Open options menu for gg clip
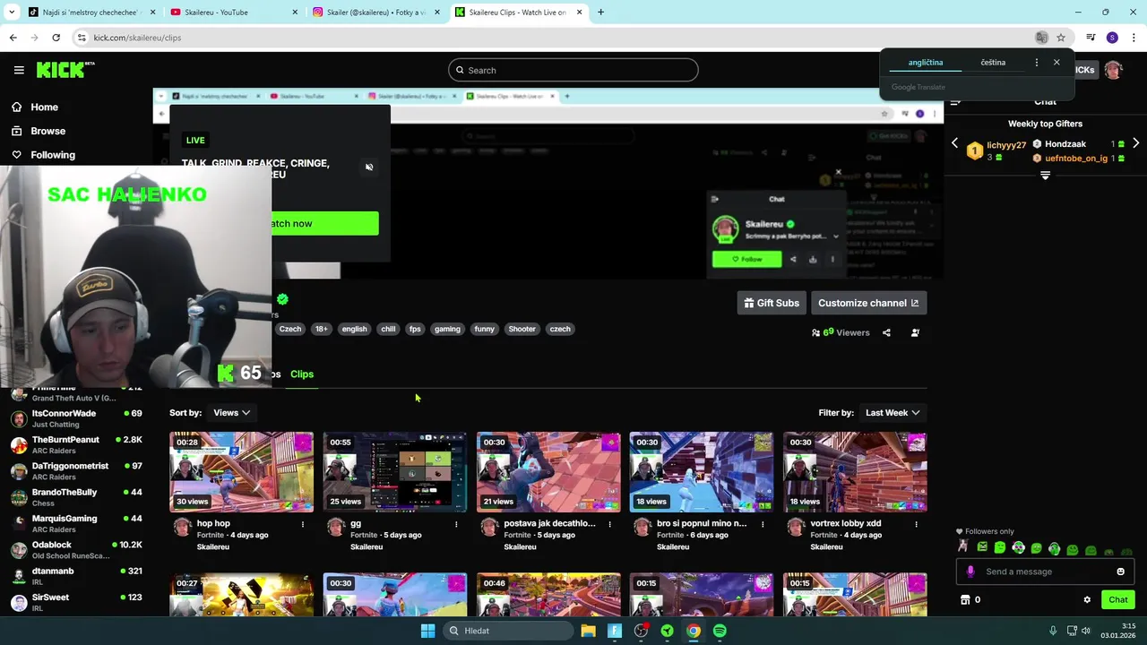Image resolution: width=1147 pixels, height=645 pixels. point(456,524)
